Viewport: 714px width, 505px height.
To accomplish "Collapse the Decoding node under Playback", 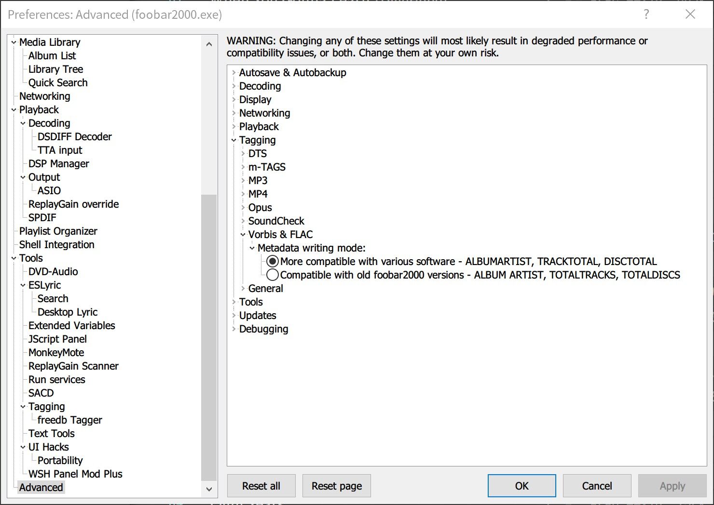I will [x=23, y=123].
